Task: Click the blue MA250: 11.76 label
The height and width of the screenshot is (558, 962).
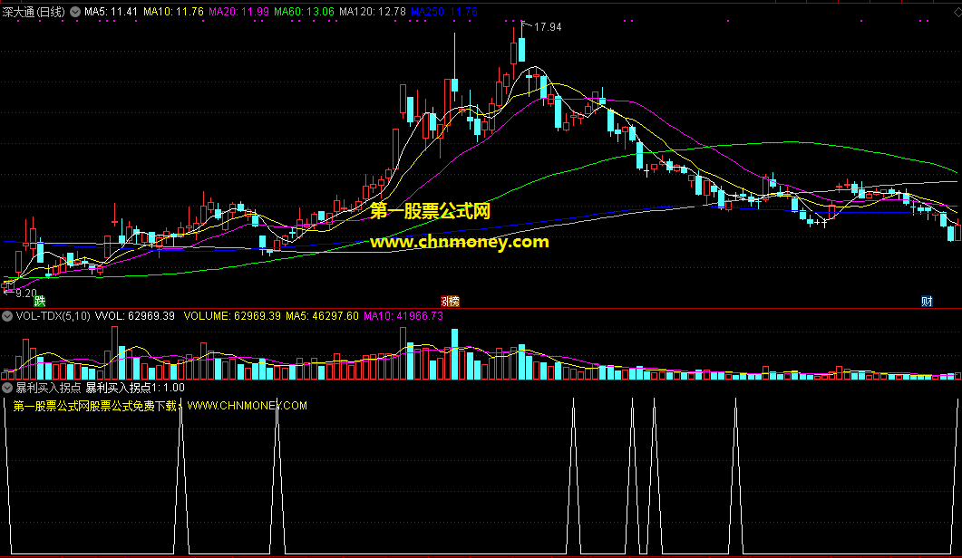Action: (x=444, y=12)
